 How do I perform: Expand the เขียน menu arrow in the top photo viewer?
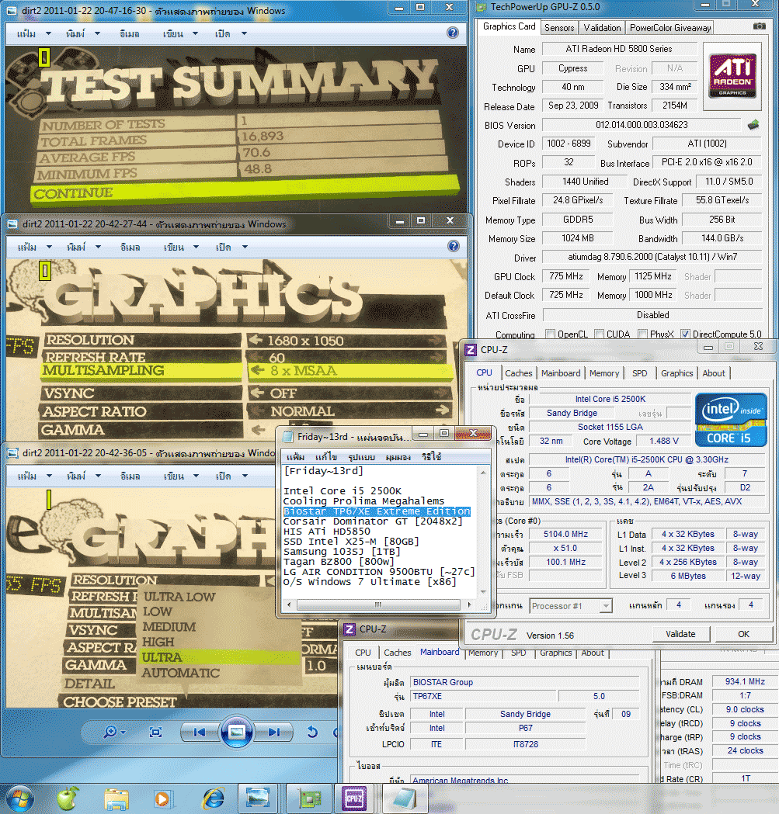pos(196,33)
